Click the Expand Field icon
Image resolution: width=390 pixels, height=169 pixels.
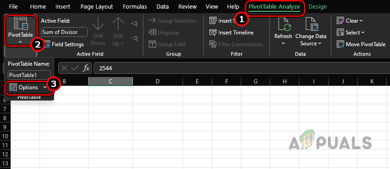pyautogui.click(x=134, y=24)
